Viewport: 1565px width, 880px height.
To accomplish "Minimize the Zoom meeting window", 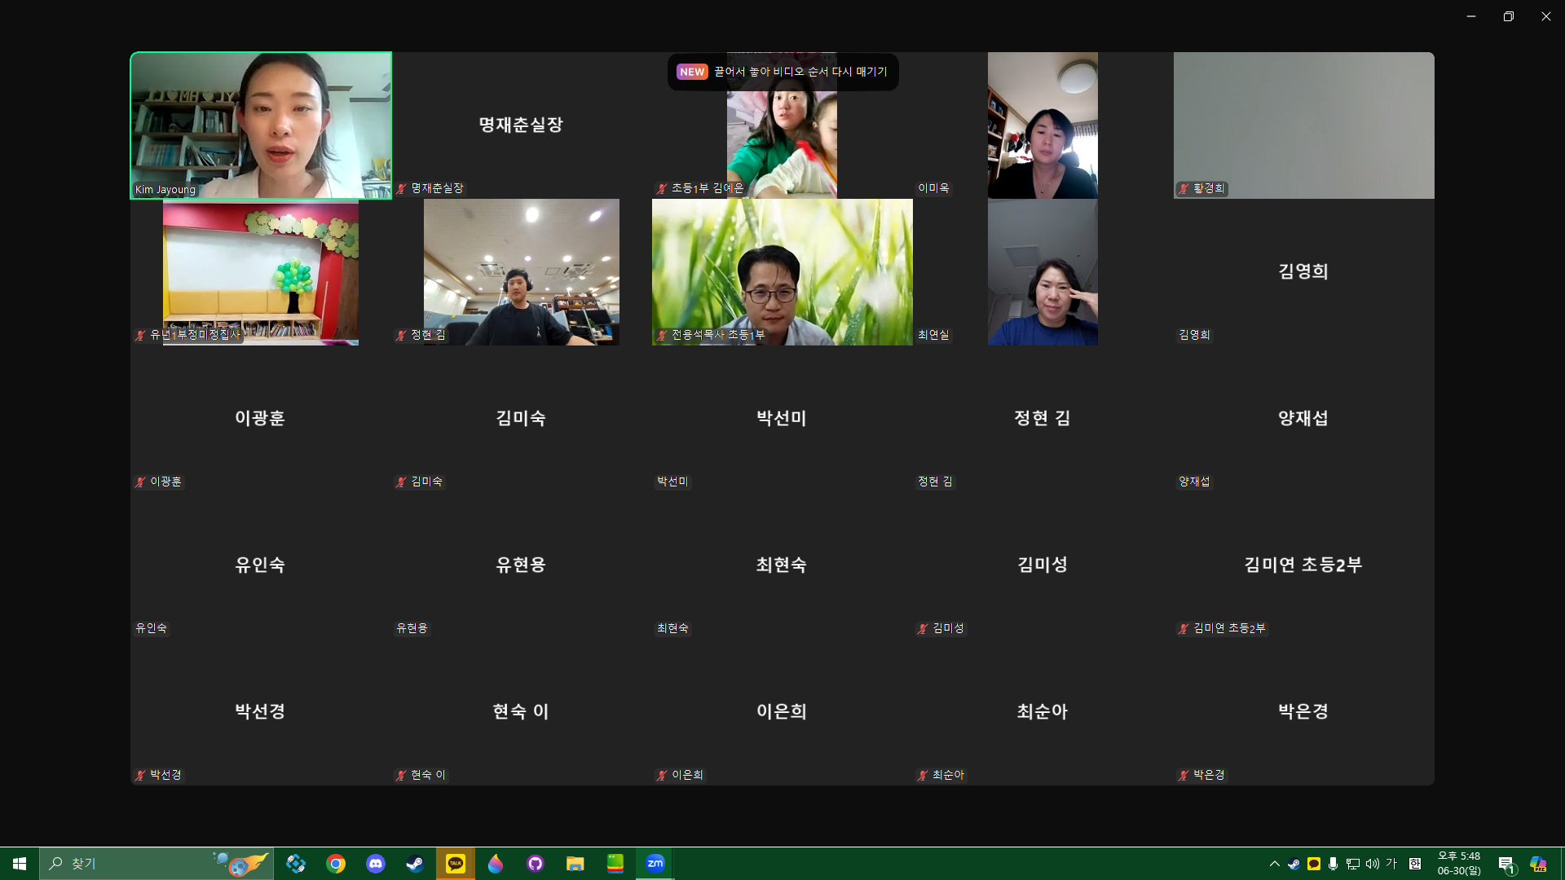I will [1471, 16].
